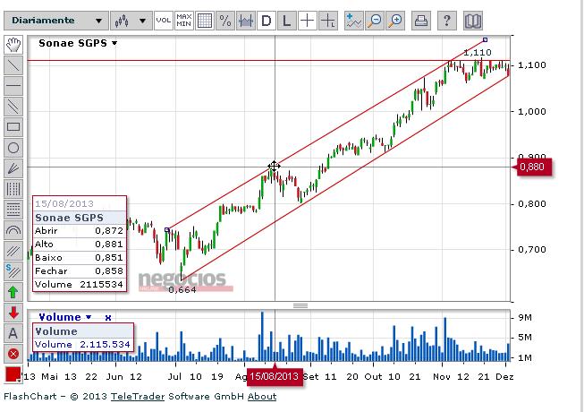This screenshot has height=412, width=584.
Task: Open the About link
Action: pyautogui.click(x=262, y=397)
